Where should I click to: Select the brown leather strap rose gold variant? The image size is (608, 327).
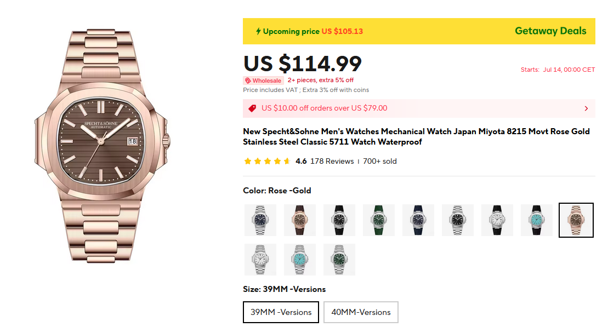(x=300, y=220)
